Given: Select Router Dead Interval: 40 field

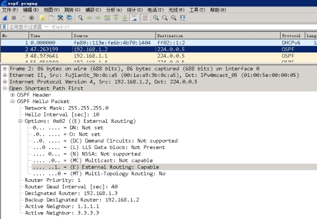Looking at the screenshot, I should tap(71, 187).
